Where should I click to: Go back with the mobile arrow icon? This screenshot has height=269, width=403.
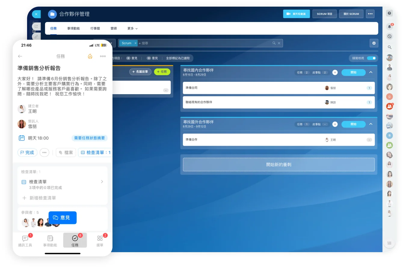(20, 56)
